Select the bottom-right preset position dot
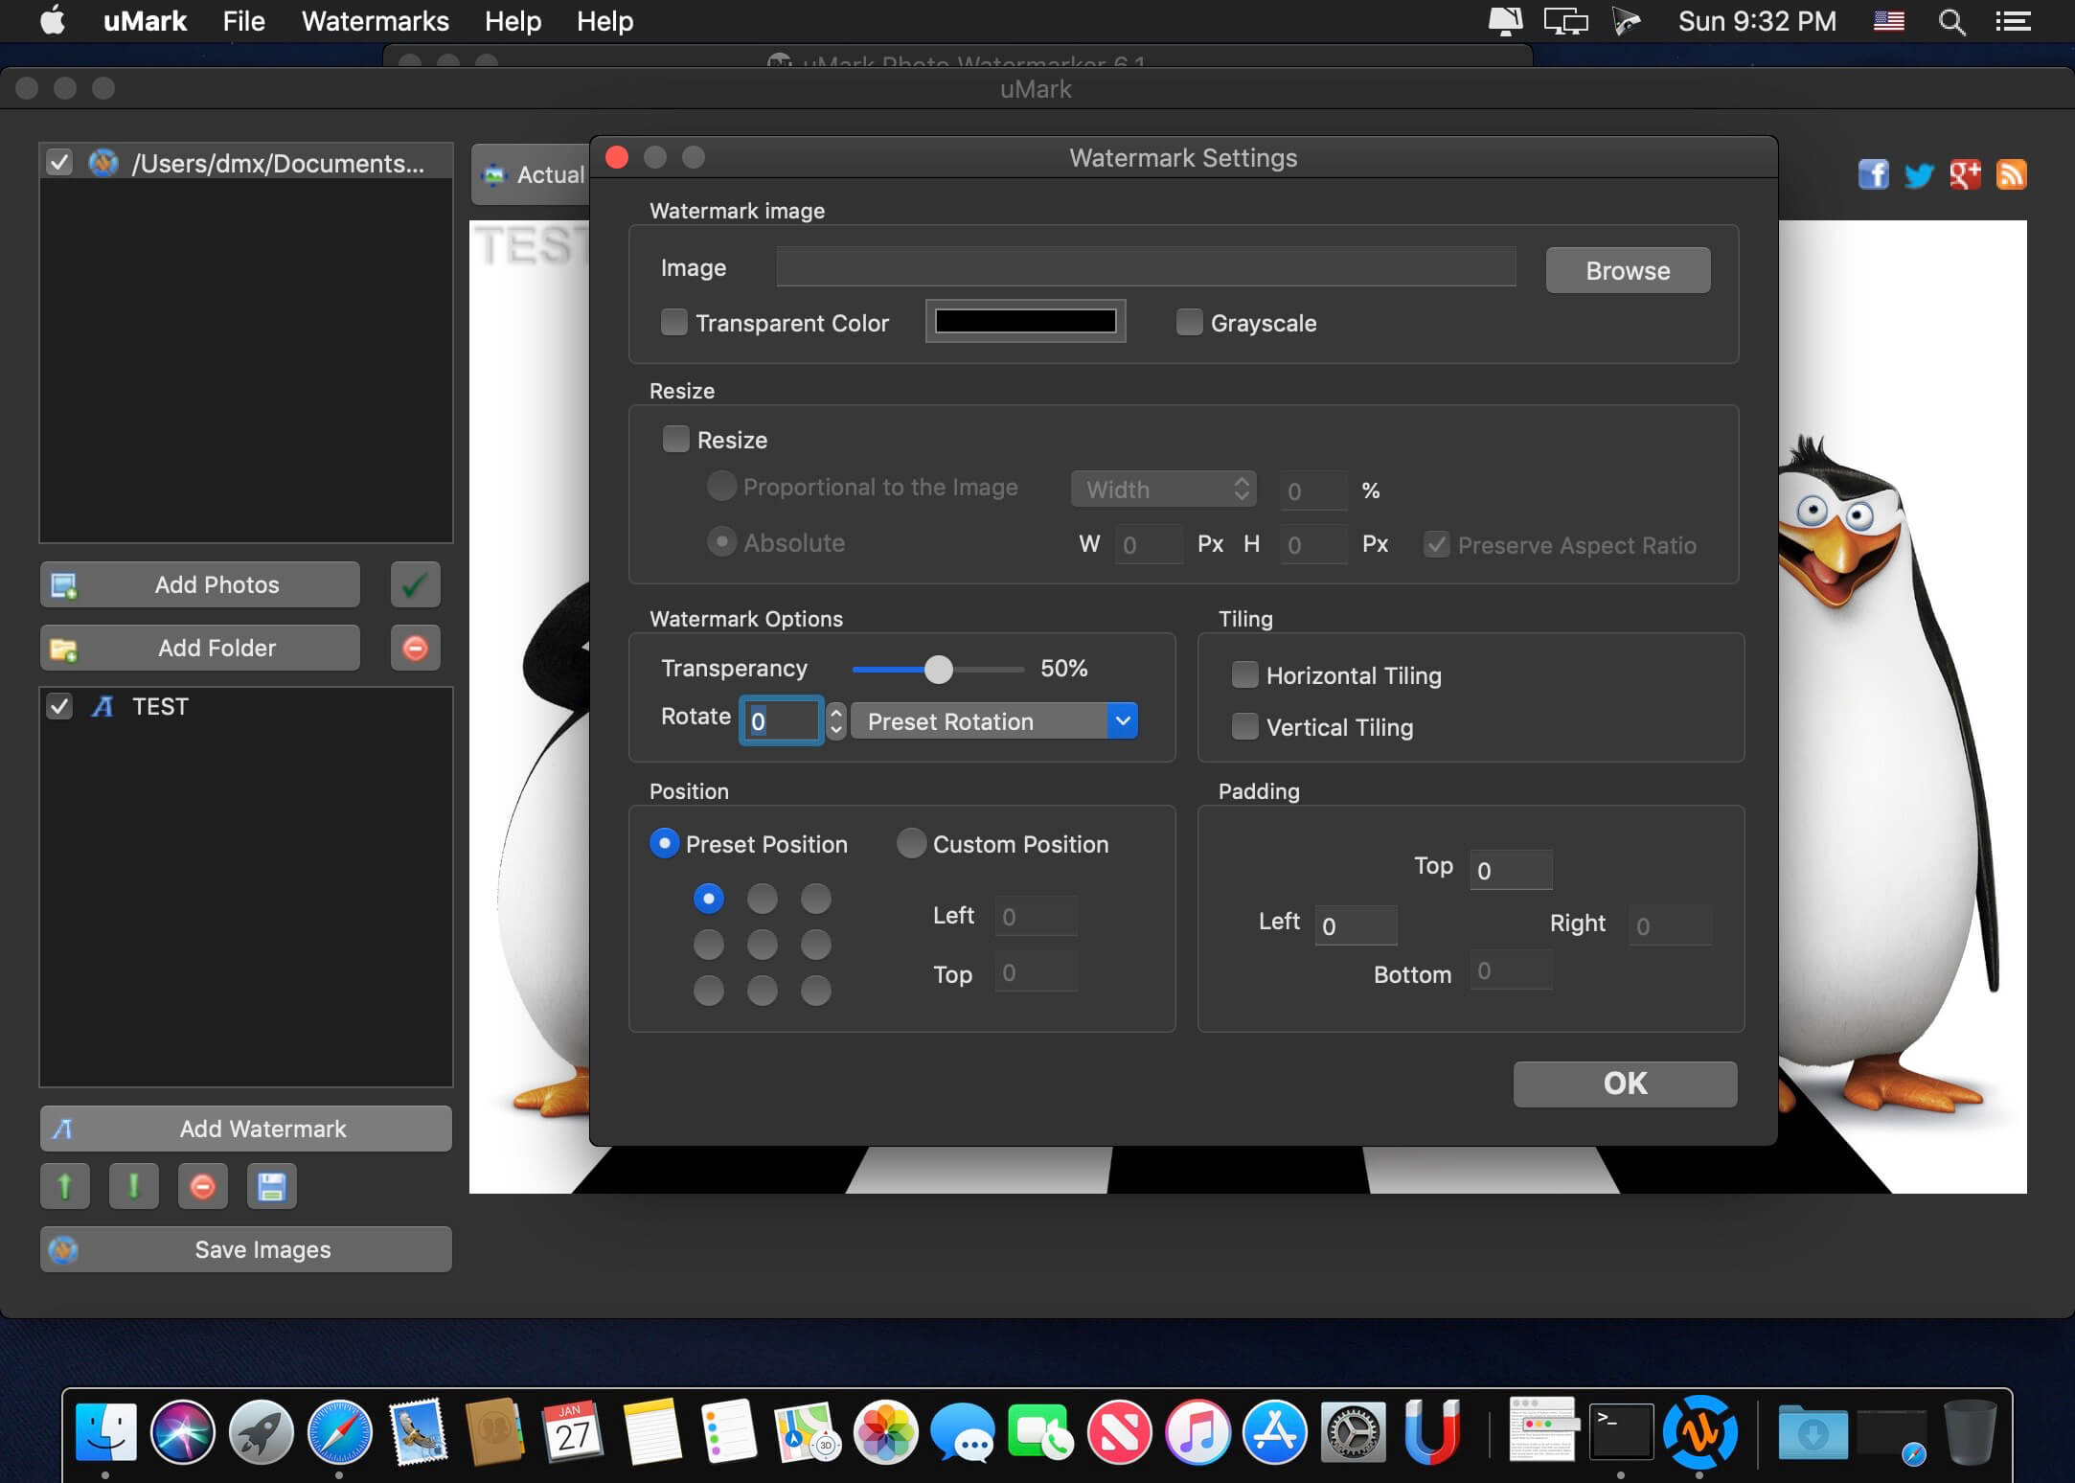The image size is (2075, 1483). [x=816, y=991]
